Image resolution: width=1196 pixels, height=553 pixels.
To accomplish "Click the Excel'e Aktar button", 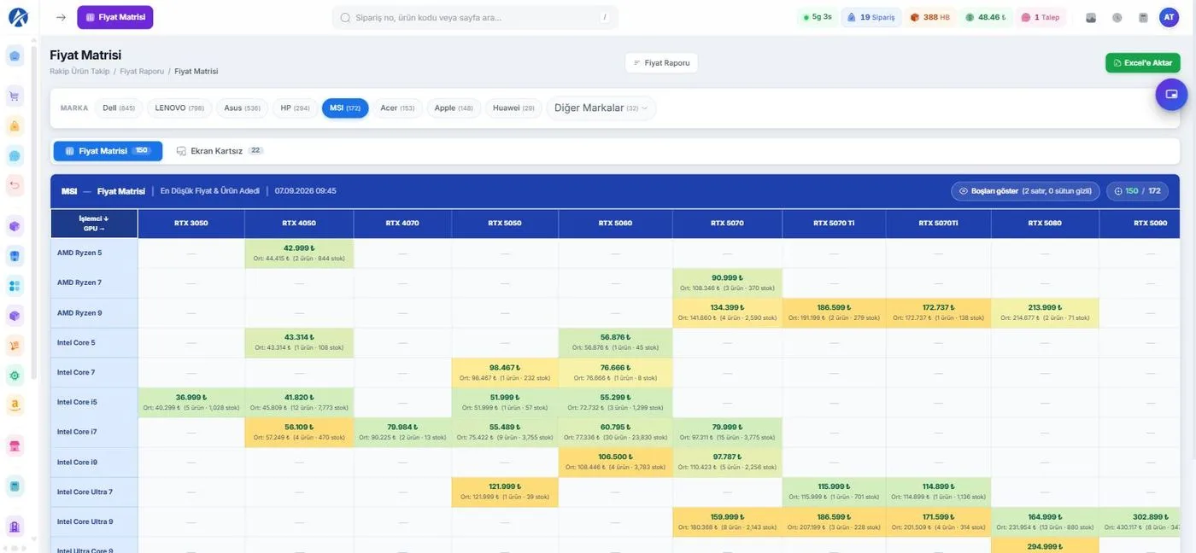I will (x=1142, y=63).
